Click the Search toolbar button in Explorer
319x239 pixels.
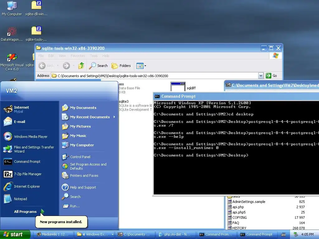(x=98, y=66)
